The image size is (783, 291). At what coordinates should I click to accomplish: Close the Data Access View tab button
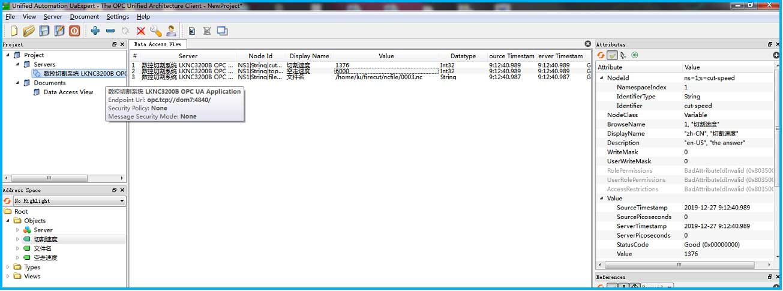pyautogui.click(x=588, y=44)
